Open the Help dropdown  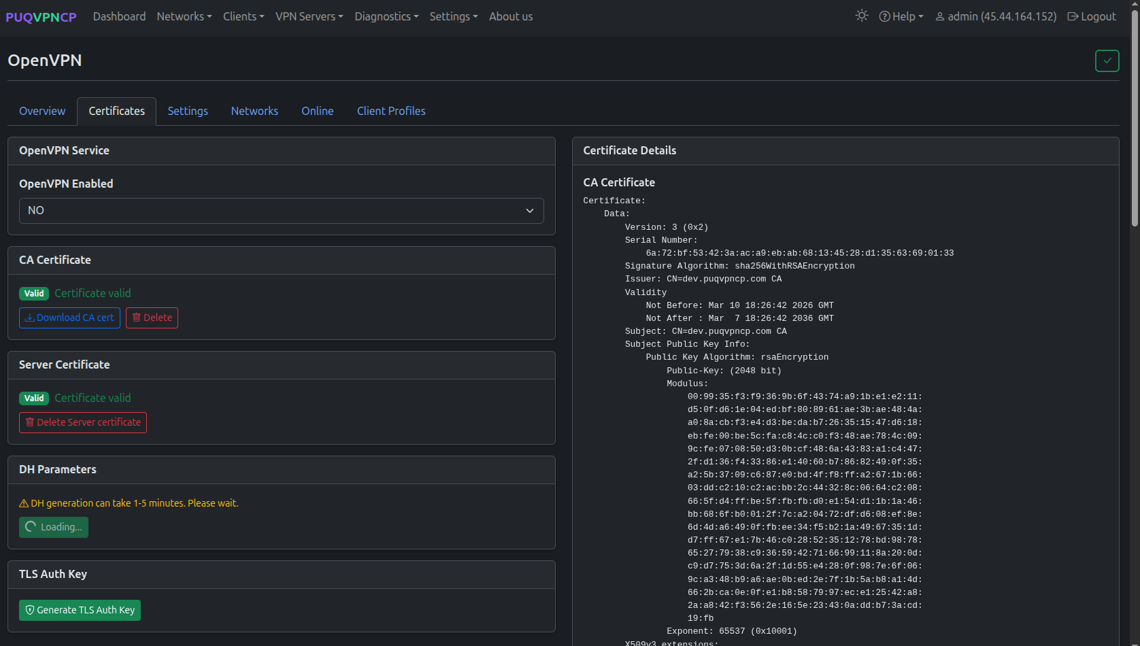901,16
